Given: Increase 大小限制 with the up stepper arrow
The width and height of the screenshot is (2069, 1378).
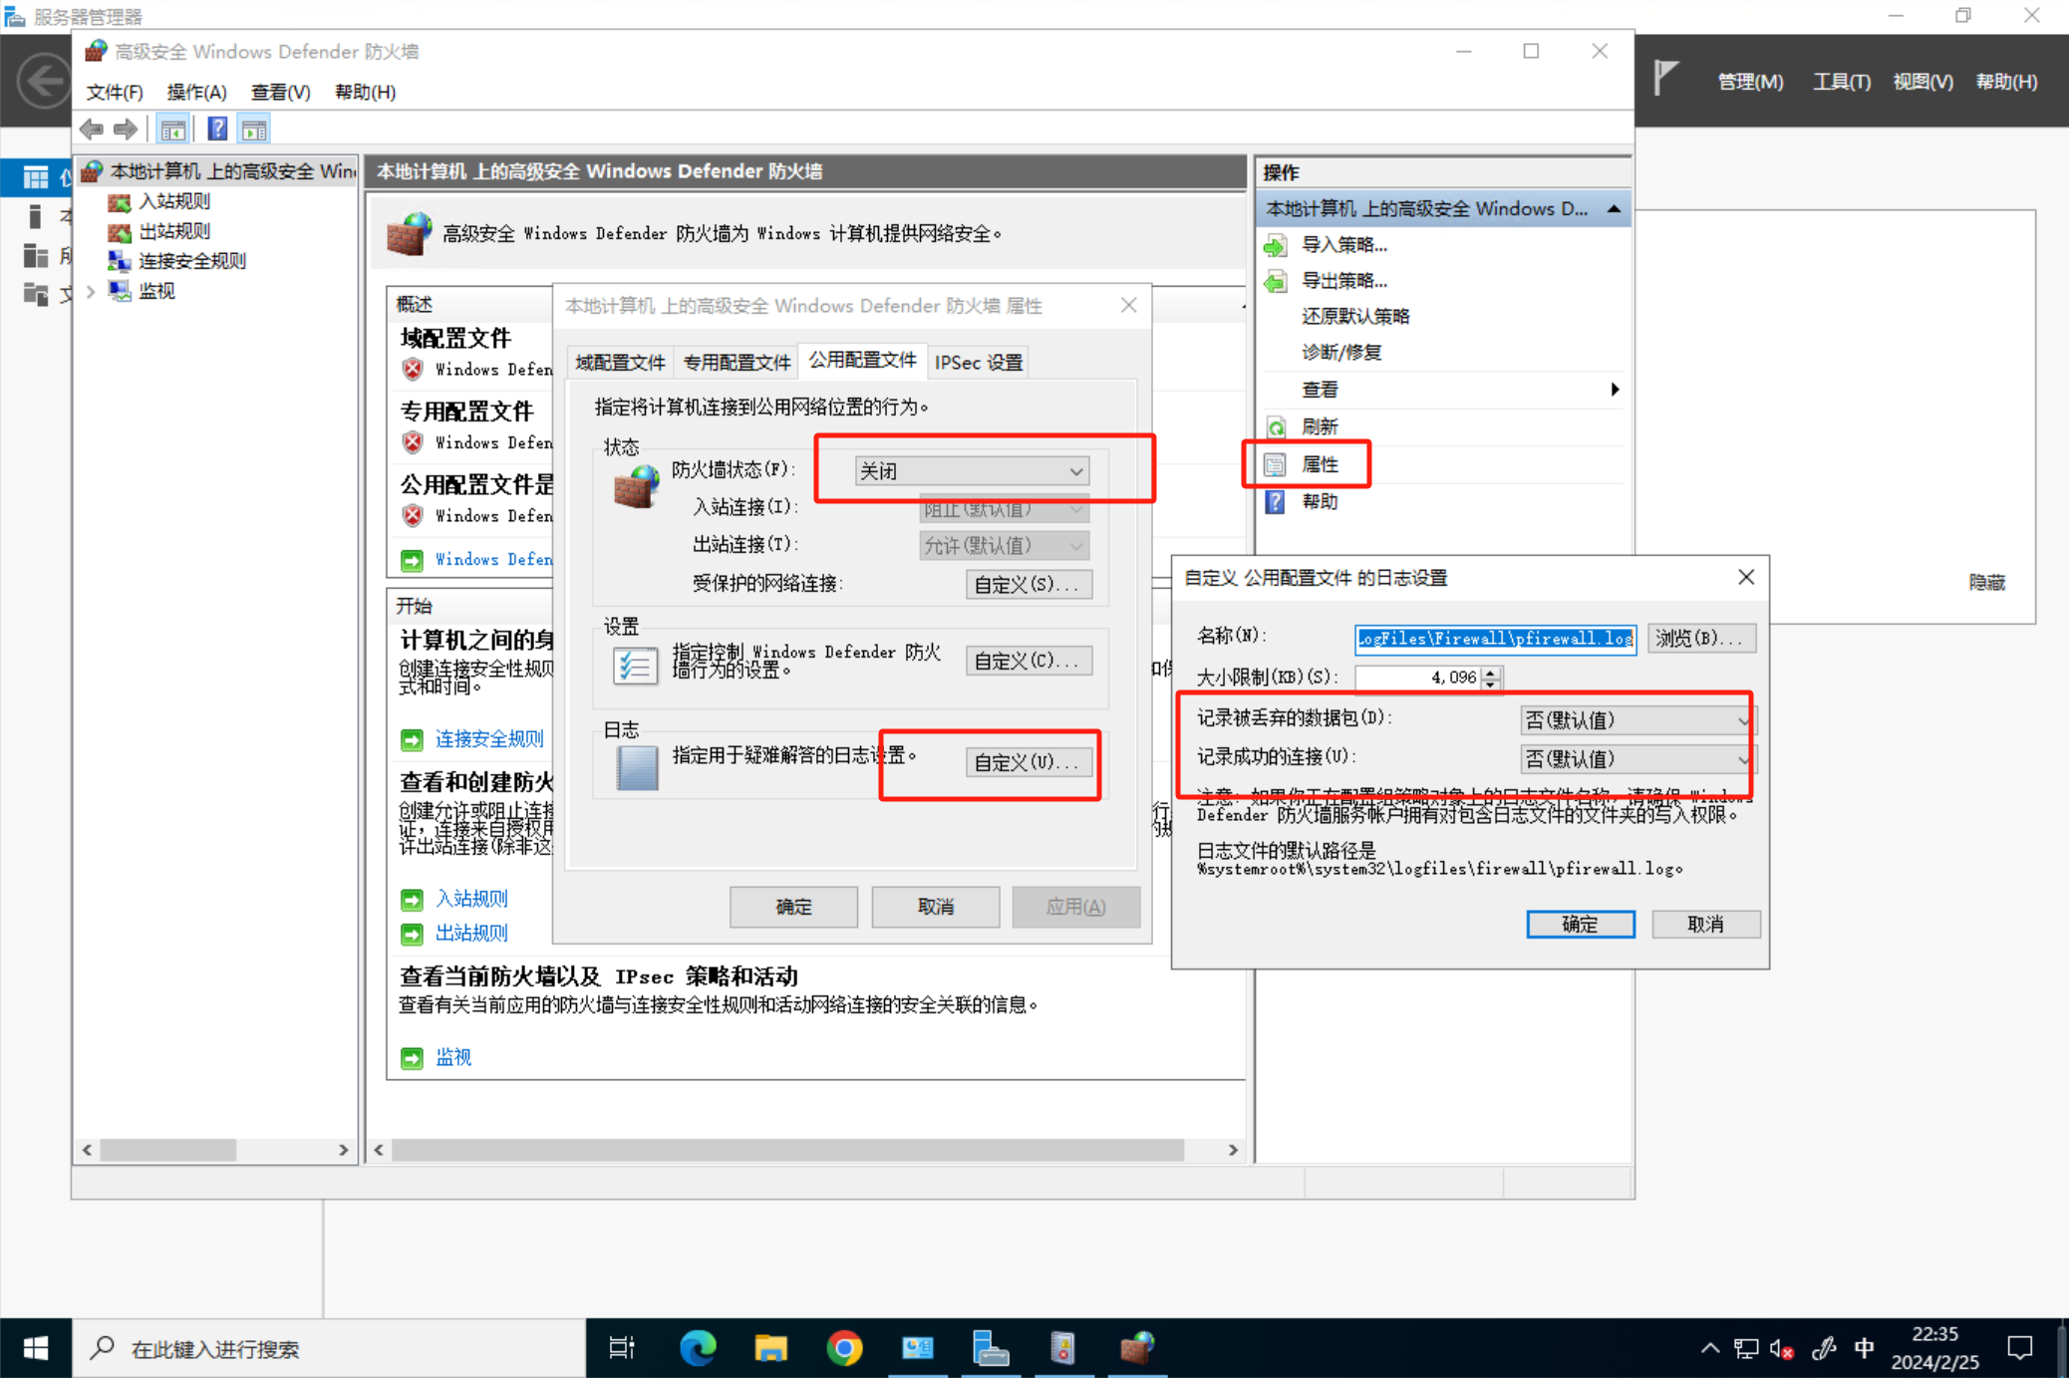Looking at the screenshot, I should [1491, 672].
